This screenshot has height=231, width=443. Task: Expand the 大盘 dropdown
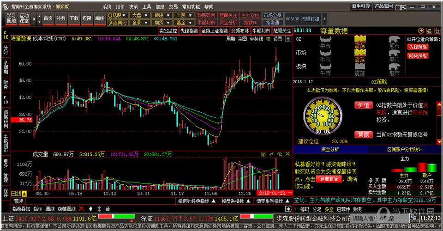(139, 15)
